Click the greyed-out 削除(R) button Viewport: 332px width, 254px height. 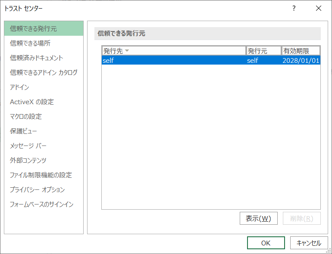[302, 218]
